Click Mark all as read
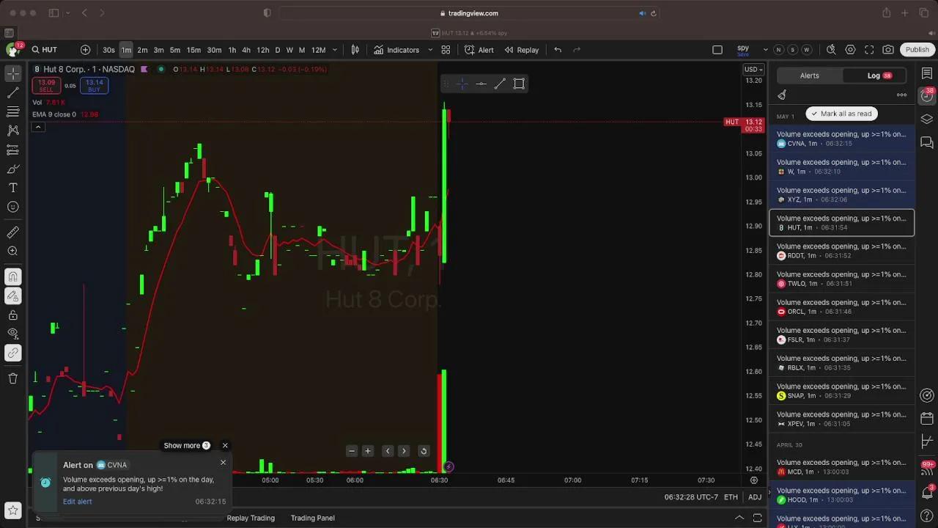The image size is (938, 528). click(841, 114)
